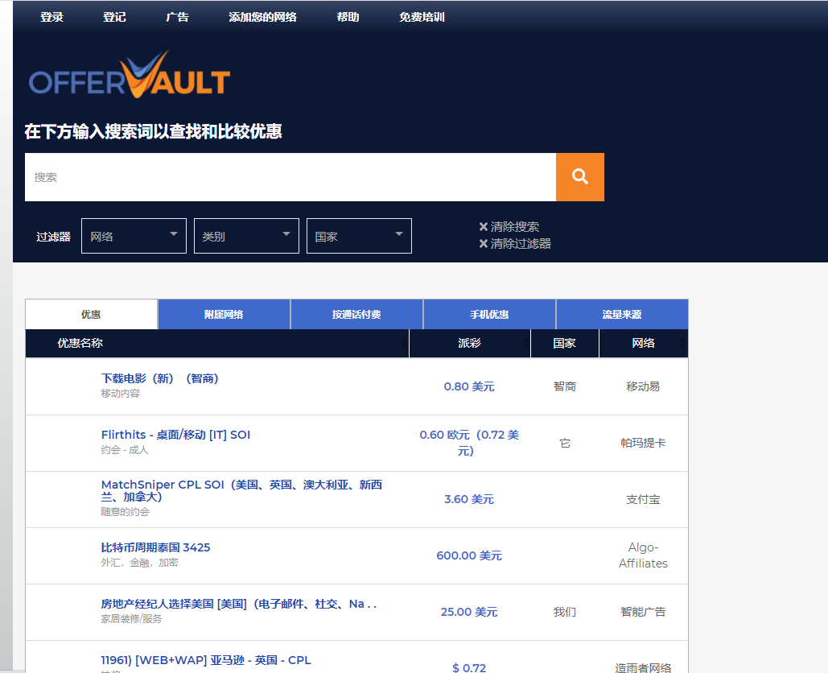Click the X icon beside 清除搜索
The height and width of the screenshot is (673, 828).
click(x=483, y=227)
